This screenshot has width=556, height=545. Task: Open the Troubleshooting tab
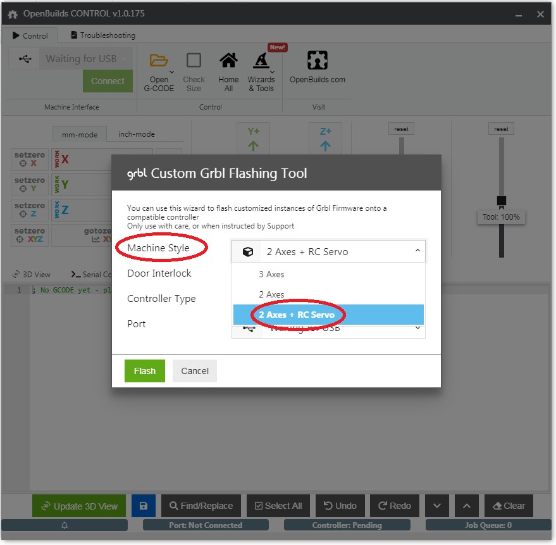102,35
